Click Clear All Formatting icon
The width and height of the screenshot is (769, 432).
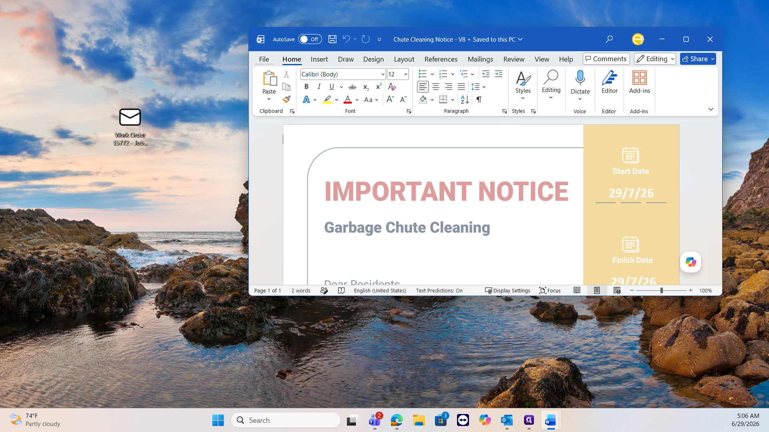tap(392, 87)
